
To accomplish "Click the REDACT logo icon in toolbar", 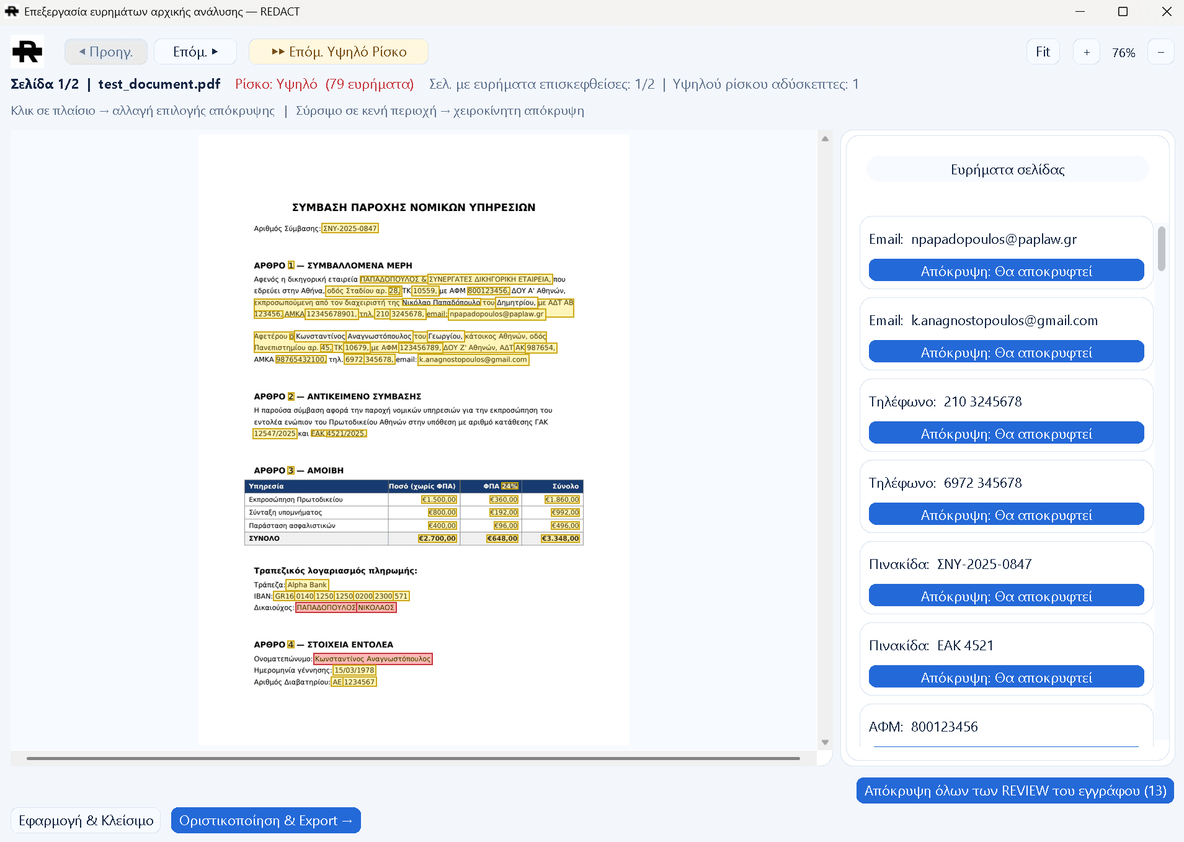I will coord(27,52).
